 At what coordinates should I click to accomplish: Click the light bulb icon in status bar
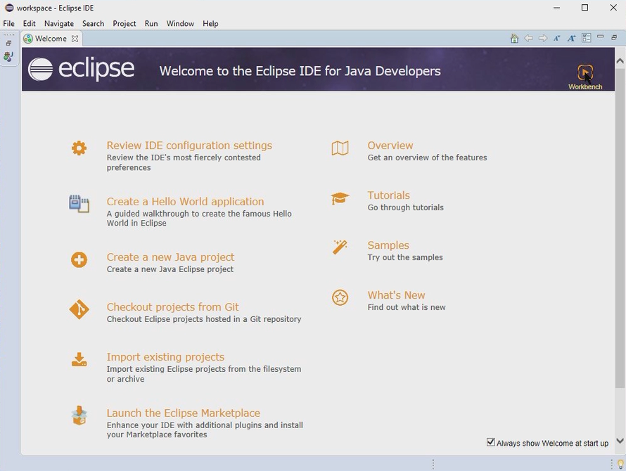point(621,464)
